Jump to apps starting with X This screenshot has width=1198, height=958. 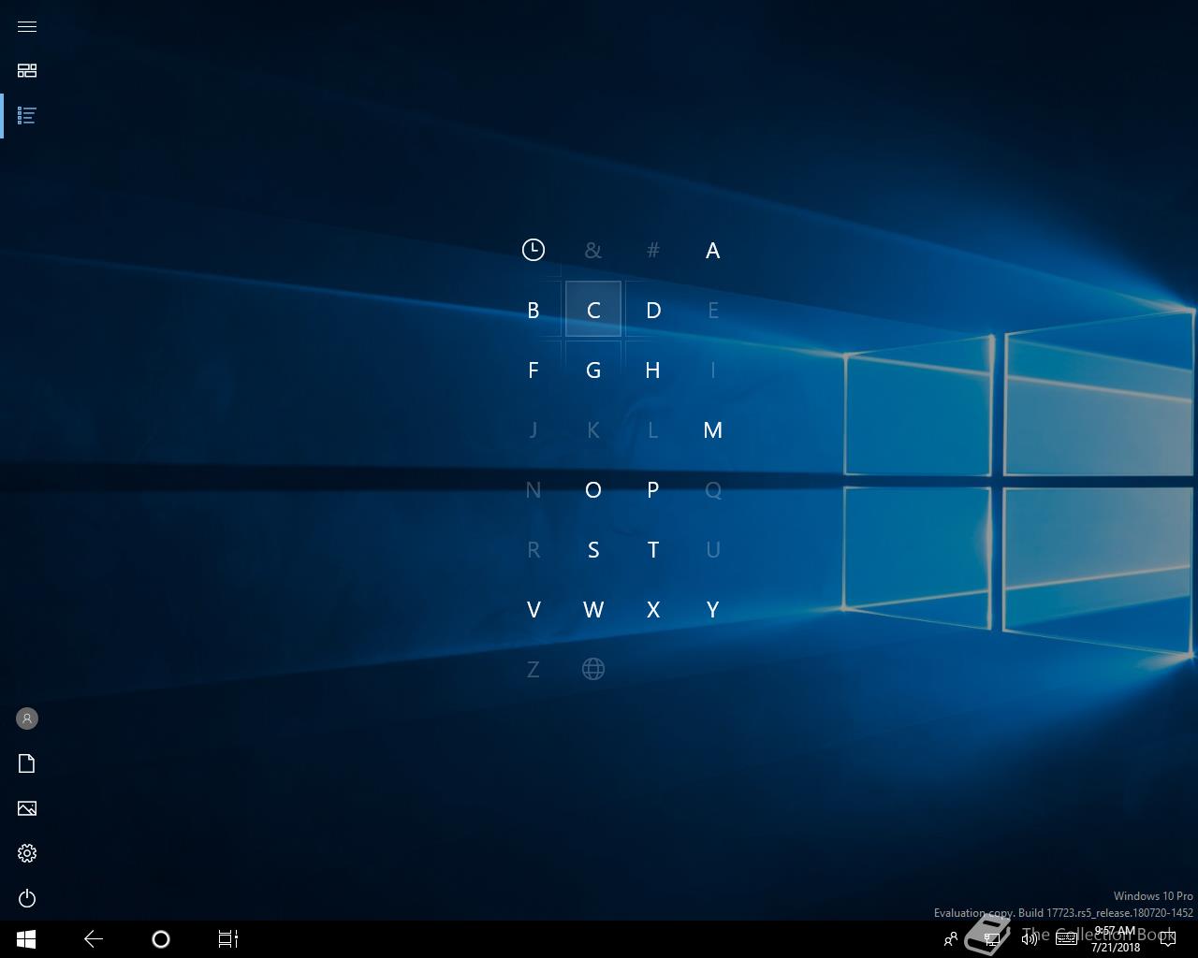point(653,609)
